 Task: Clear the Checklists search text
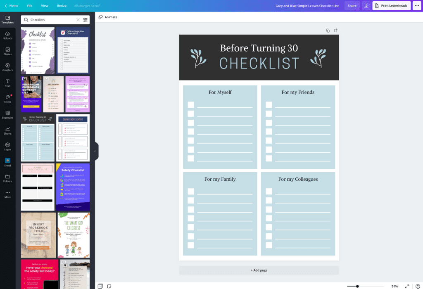78,20
